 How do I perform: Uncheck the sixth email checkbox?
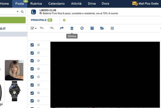click(32, 85)
